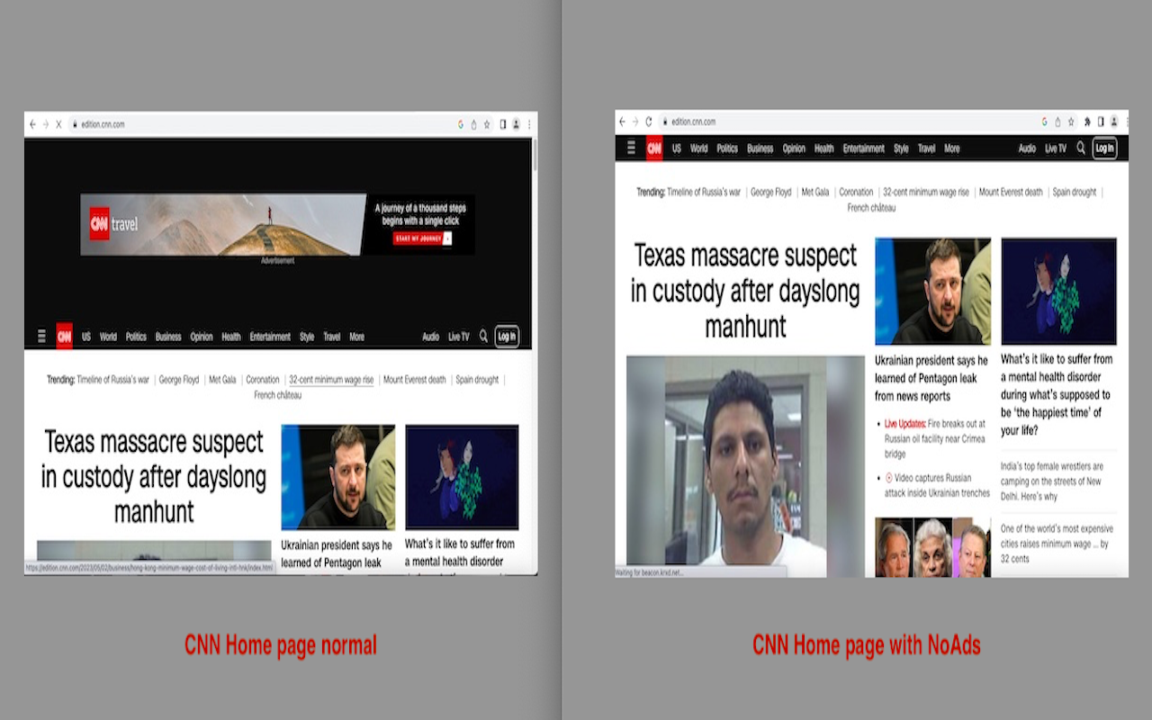
Task: Google icon in left window address bar
Action: (461, 124)
